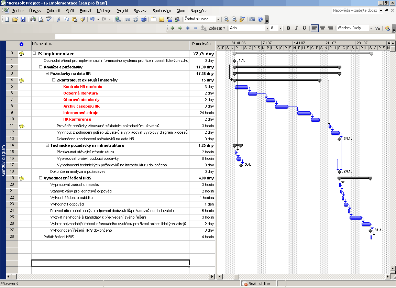This screenshot has width=396, height=288.
Task: Collapse the Analýza a požadavky group
Action: [x=41, y=67]
